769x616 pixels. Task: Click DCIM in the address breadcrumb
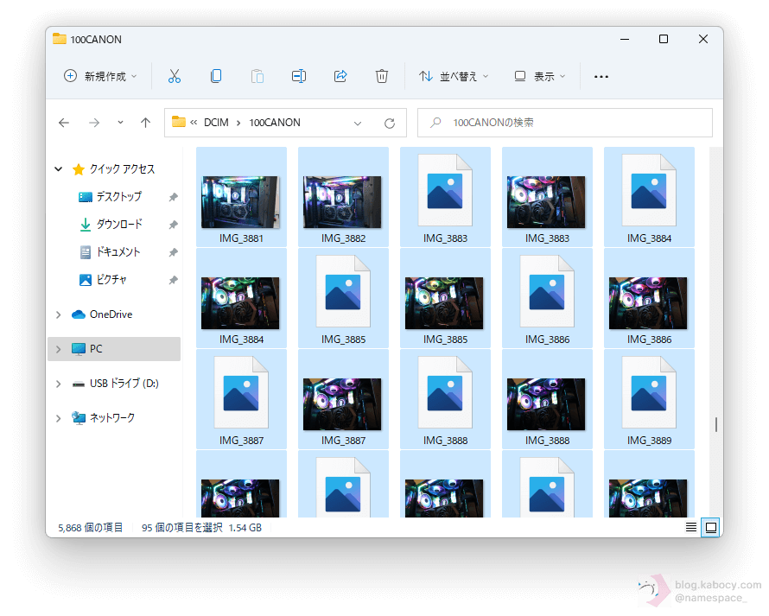(216, 123)
